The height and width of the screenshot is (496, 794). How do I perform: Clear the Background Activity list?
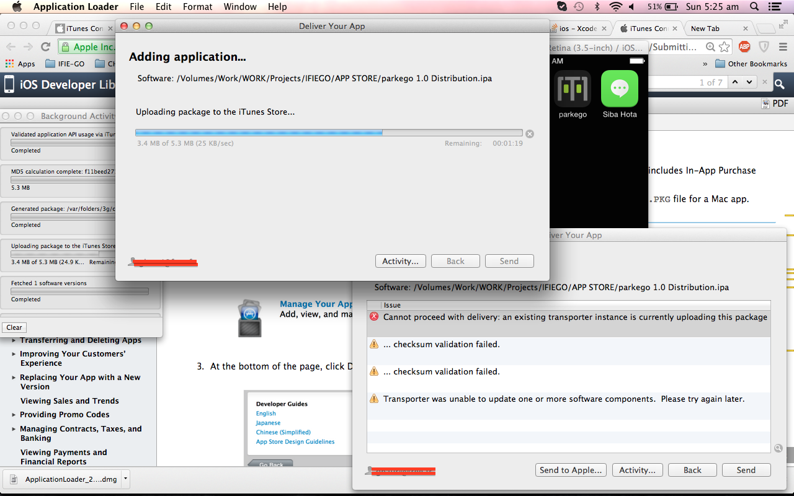(14, 327)
